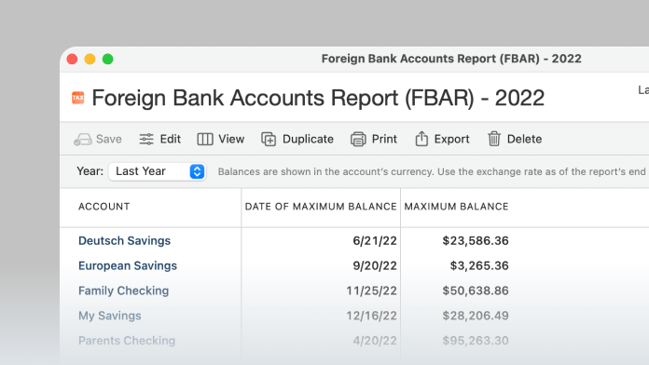
Task: Click the View button label
Action: point(231,140)
